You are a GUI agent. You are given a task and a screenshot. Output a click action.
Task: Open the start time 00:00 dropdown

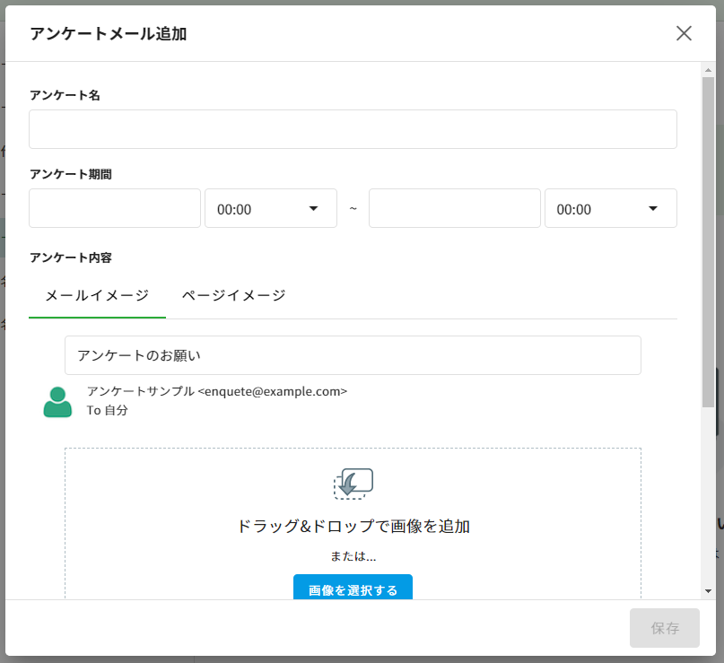tap(270, 208)
